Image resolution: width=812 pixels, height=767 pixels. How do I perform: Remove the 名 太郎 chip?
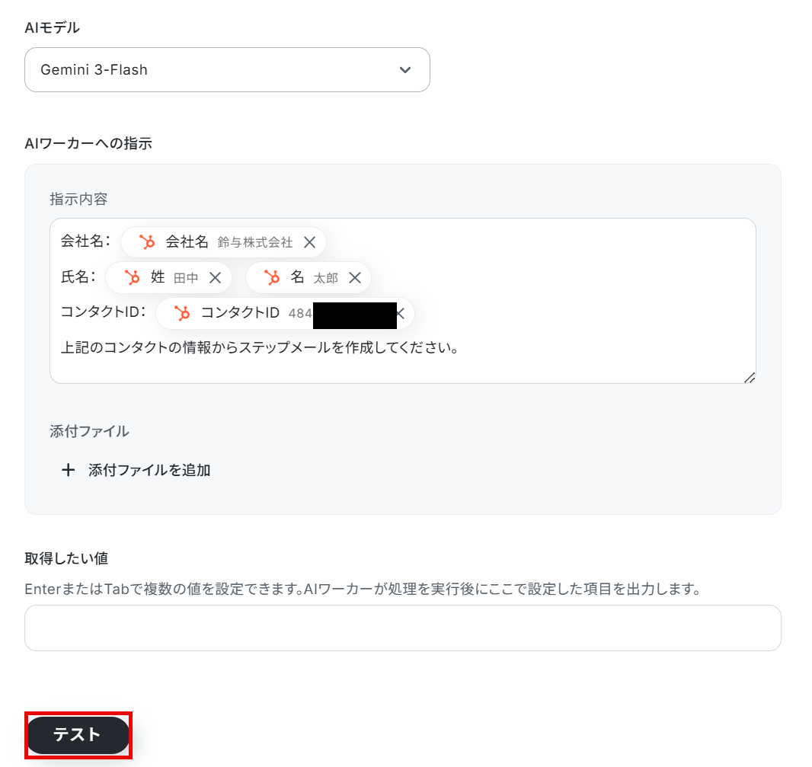tap(355, 278)
